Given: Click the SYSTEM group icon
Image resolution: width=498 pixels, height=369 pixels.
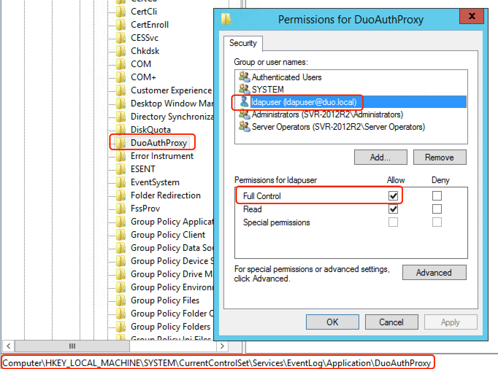Looking at the screenshot, I should coord(244,89).
